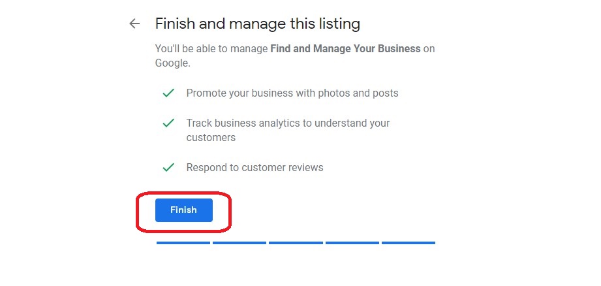Click checkmark beside Track business analytics
This screenshot has width=601, height=286.
tap(168, 123)
